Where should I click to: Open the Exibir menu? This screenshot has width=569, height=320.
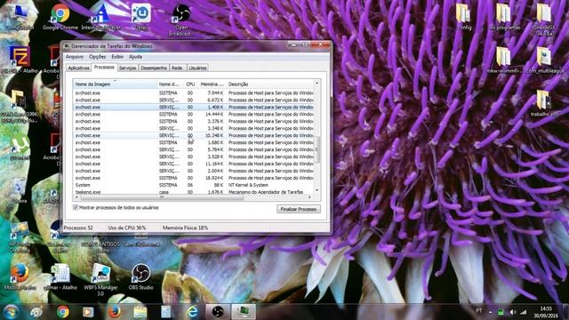[x=117, y=57]
